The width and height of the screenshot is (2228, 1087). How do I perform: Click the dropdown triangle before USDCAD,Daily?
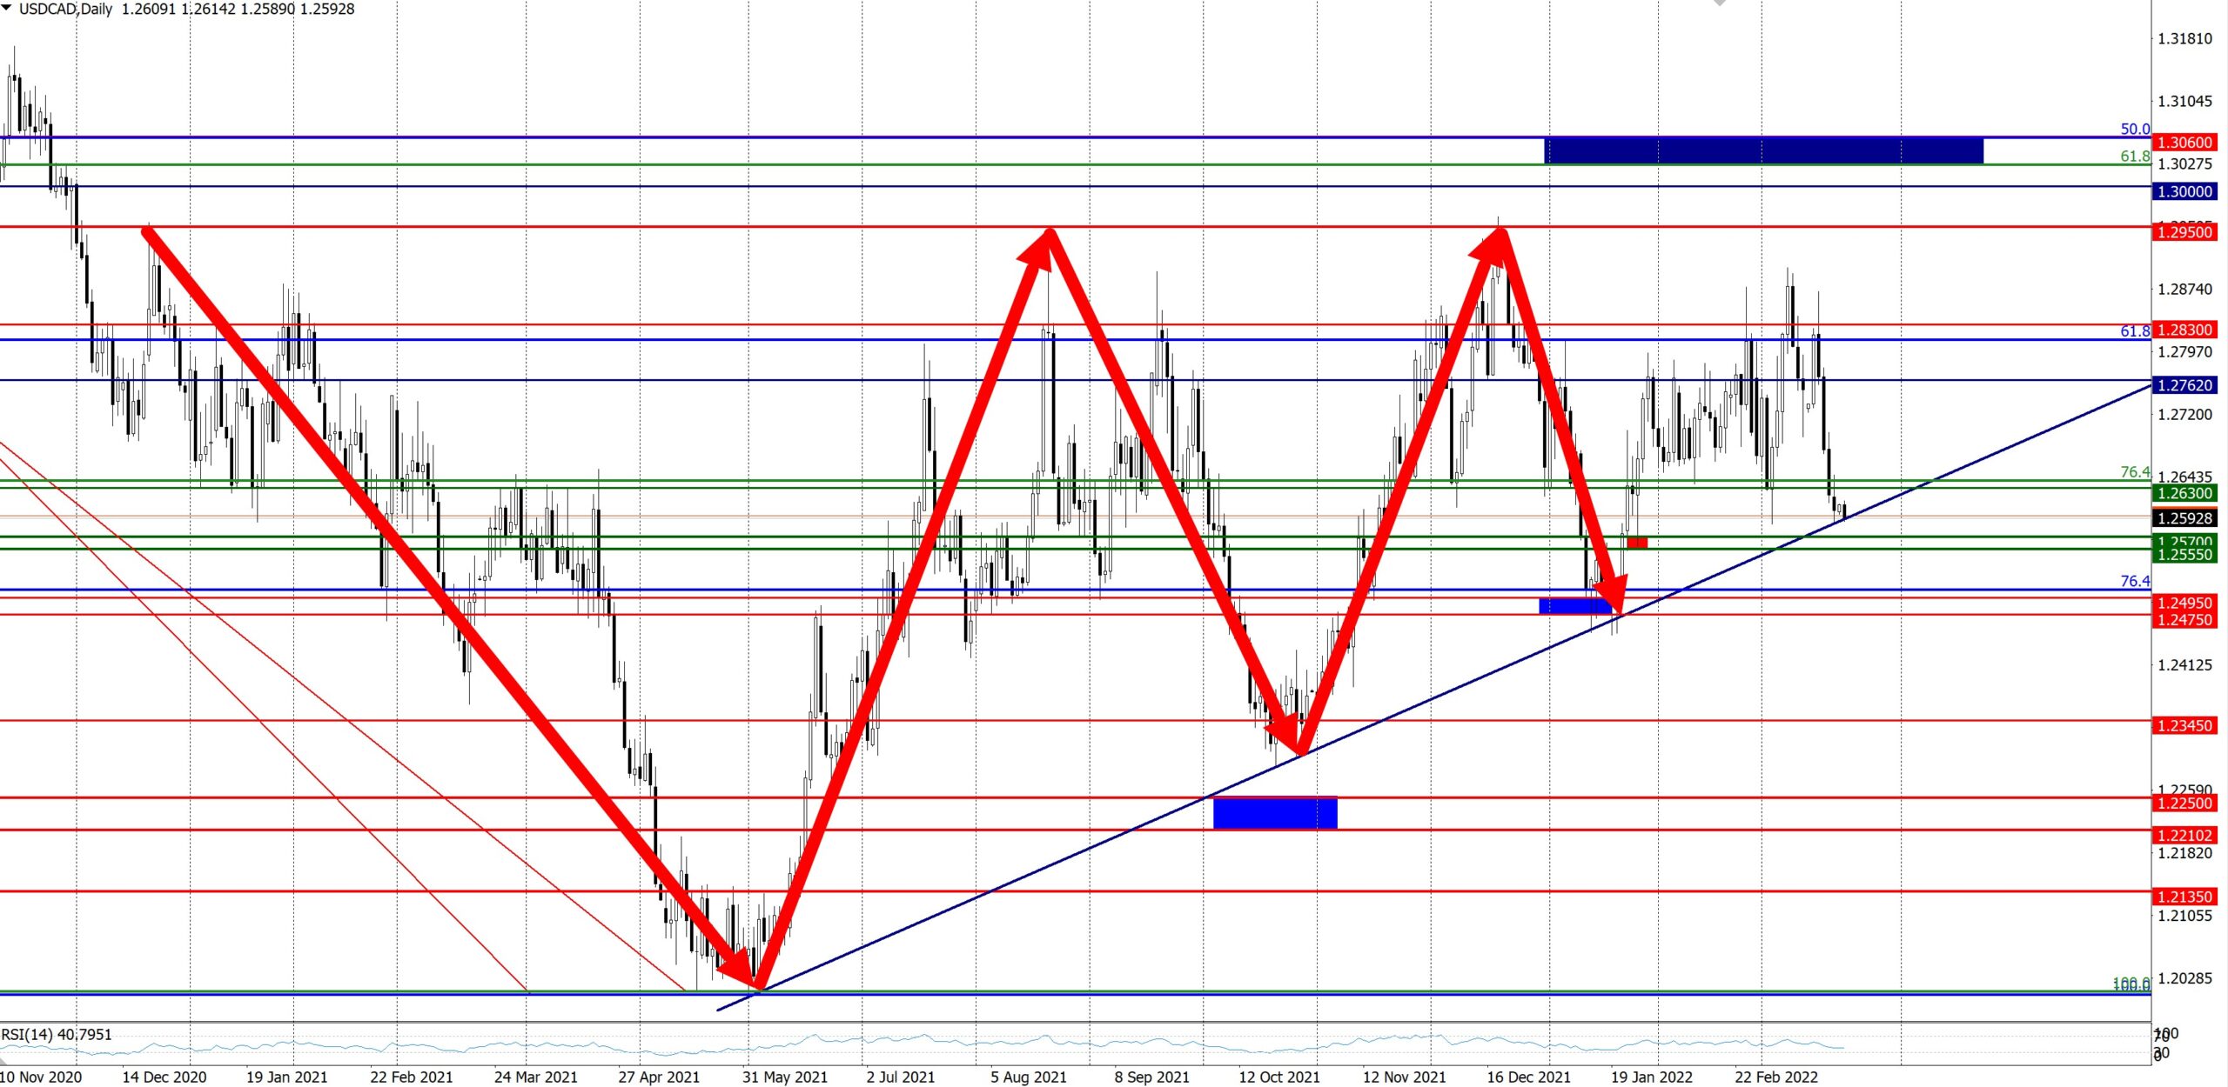(x=7, y=8)
